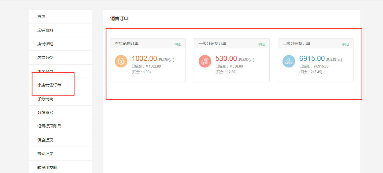This screenshot has height=173, width=383.
Task: Go to 店铺资料 menu item
Action: (x=61, y=30)
